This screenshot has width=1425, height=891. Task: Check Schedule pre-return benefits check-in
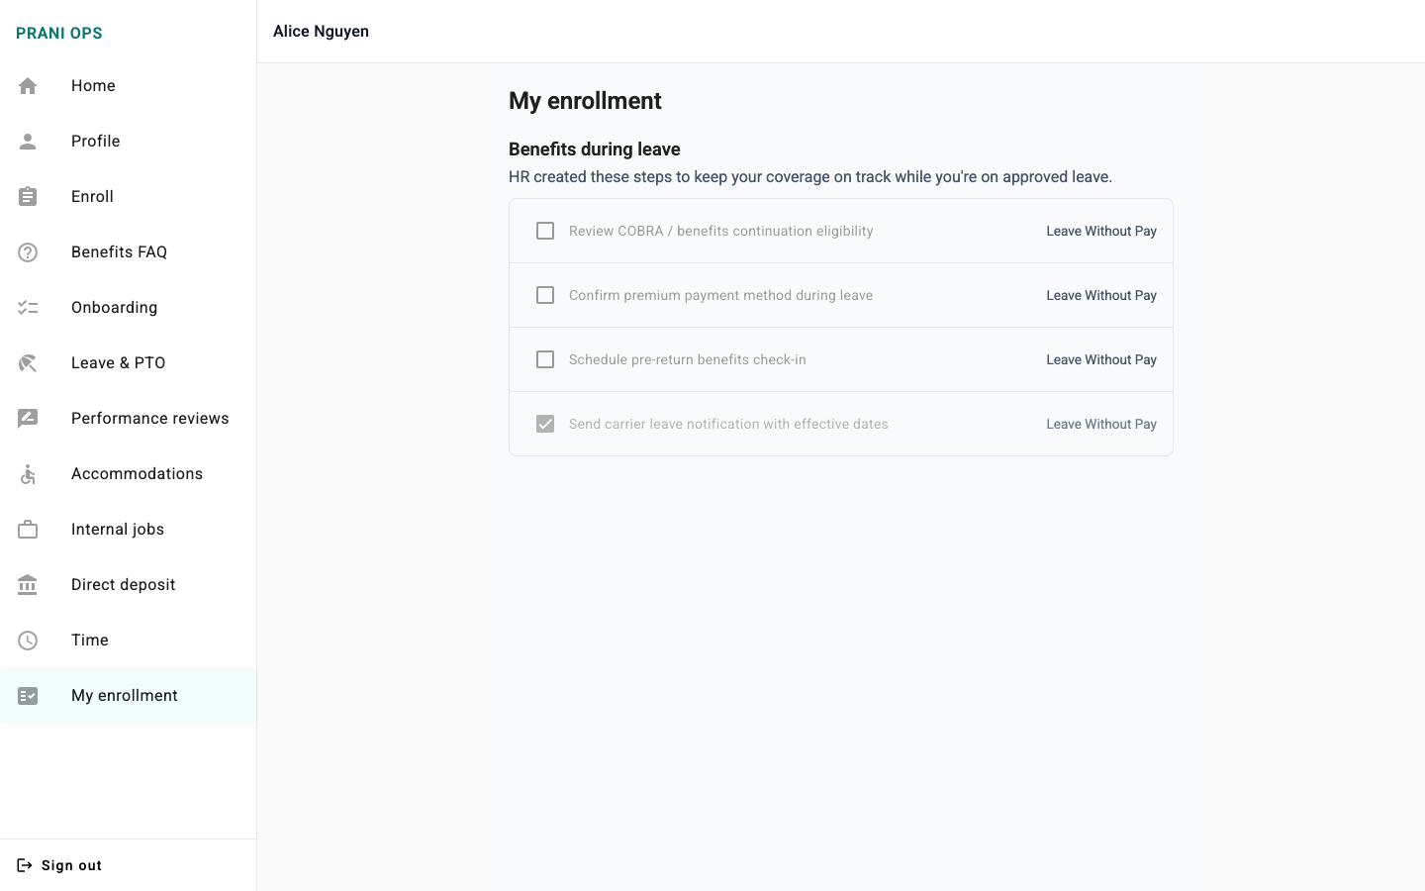coord(545,359)
